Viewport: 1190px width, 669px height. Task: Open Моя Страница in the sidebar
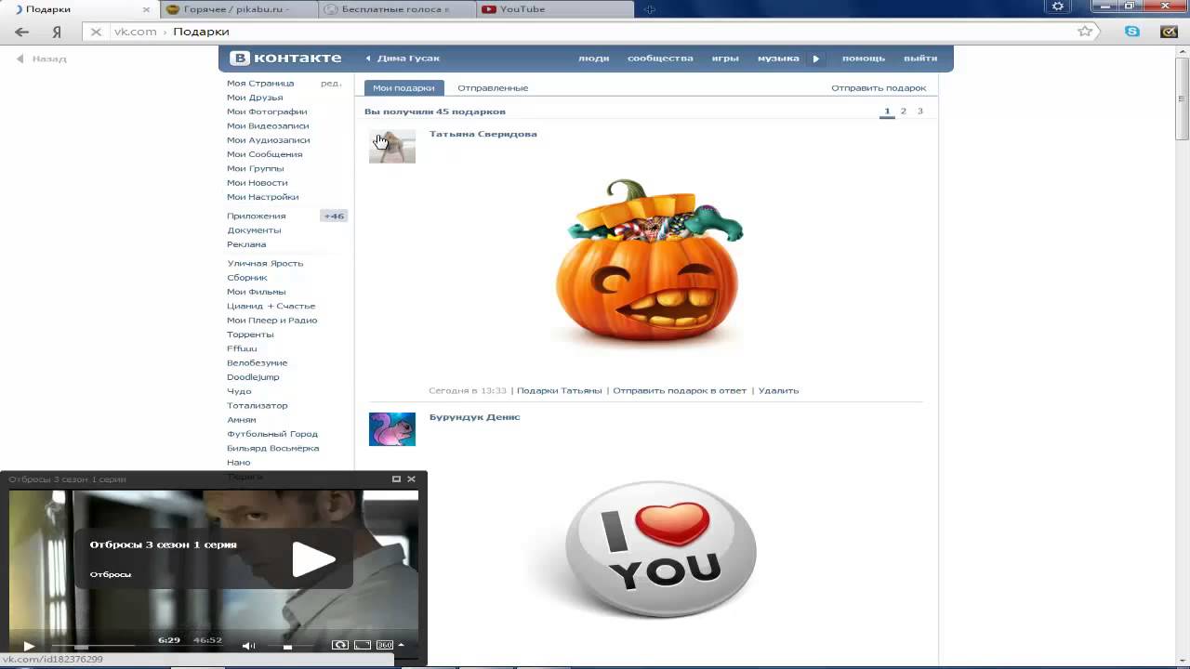pyautogui.click(x=260, y=84)
